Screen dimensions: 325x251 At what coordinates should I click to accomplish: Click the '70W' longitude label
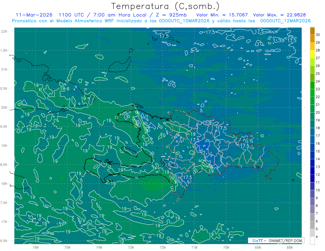pos(226,247)
